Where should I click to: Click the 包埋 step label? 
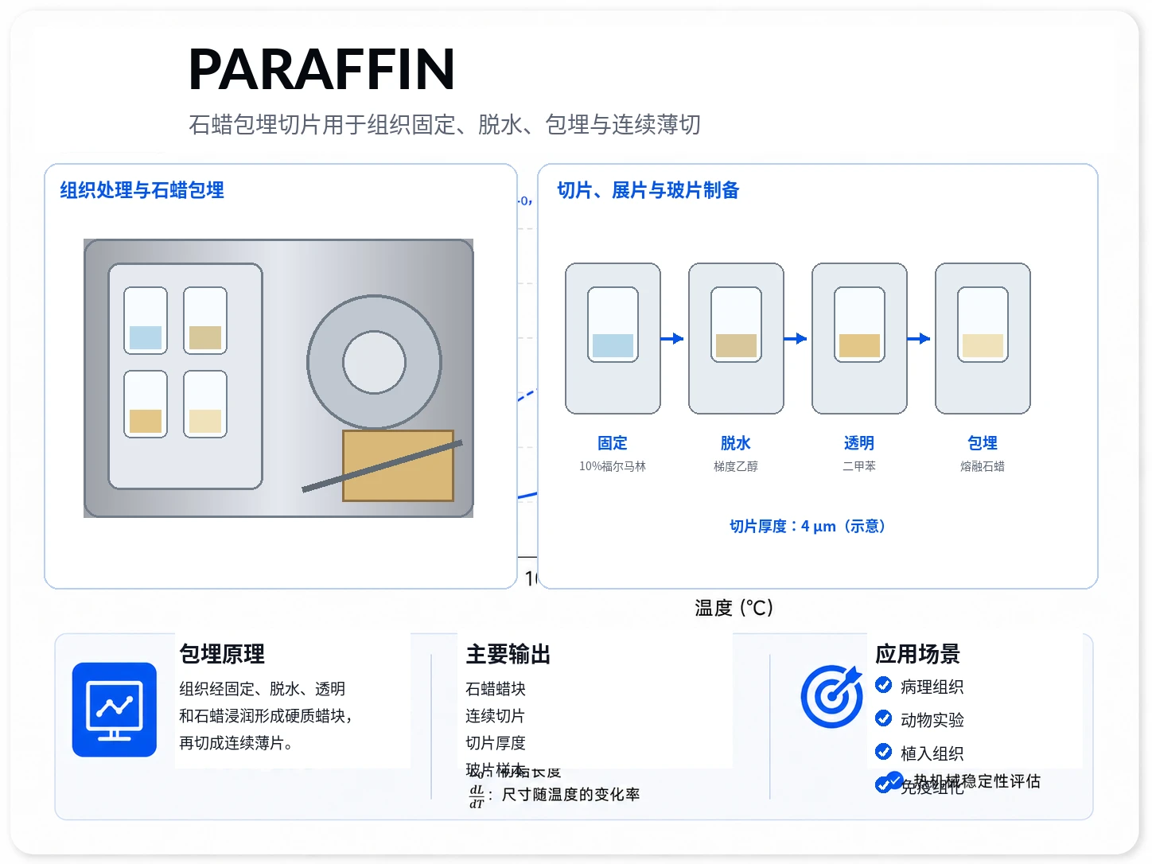pyautogui.click(x=983, y=443)
